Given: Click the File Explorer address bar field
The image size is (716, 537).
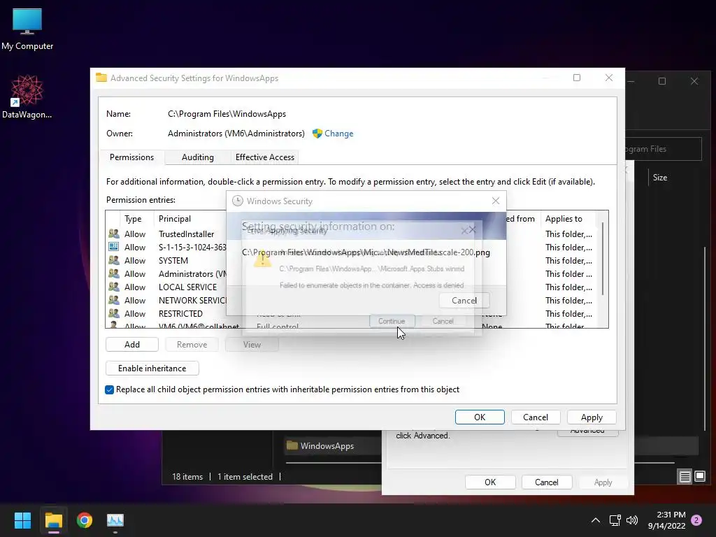Looking at the screenshot, I should coord(663,149).
